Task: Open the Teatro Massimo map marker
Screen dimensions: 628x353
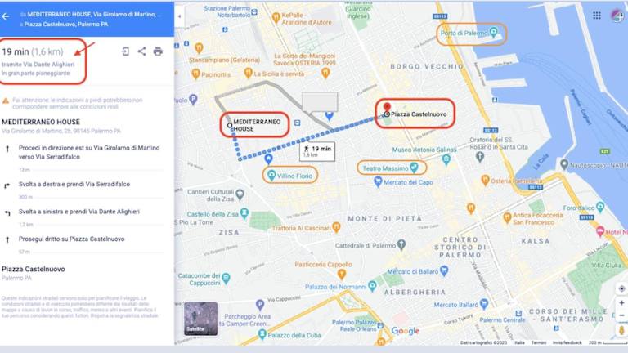Action: (414, 168)
